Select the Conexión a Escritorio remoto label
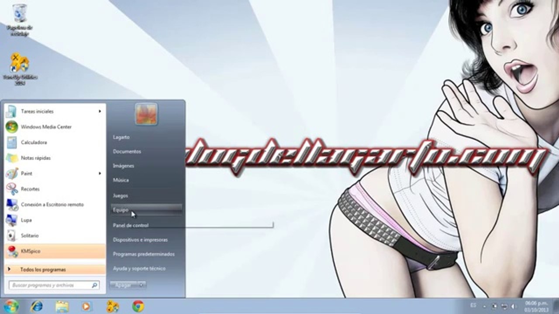 tap(52, 205)
